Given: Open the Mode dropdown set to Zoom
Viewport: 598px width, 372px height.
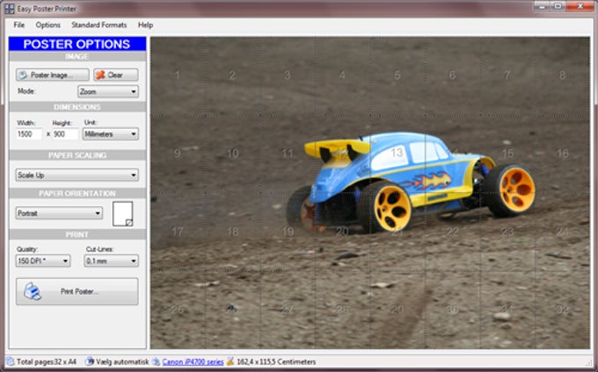Looking at the screenshot, I should 108,91.
